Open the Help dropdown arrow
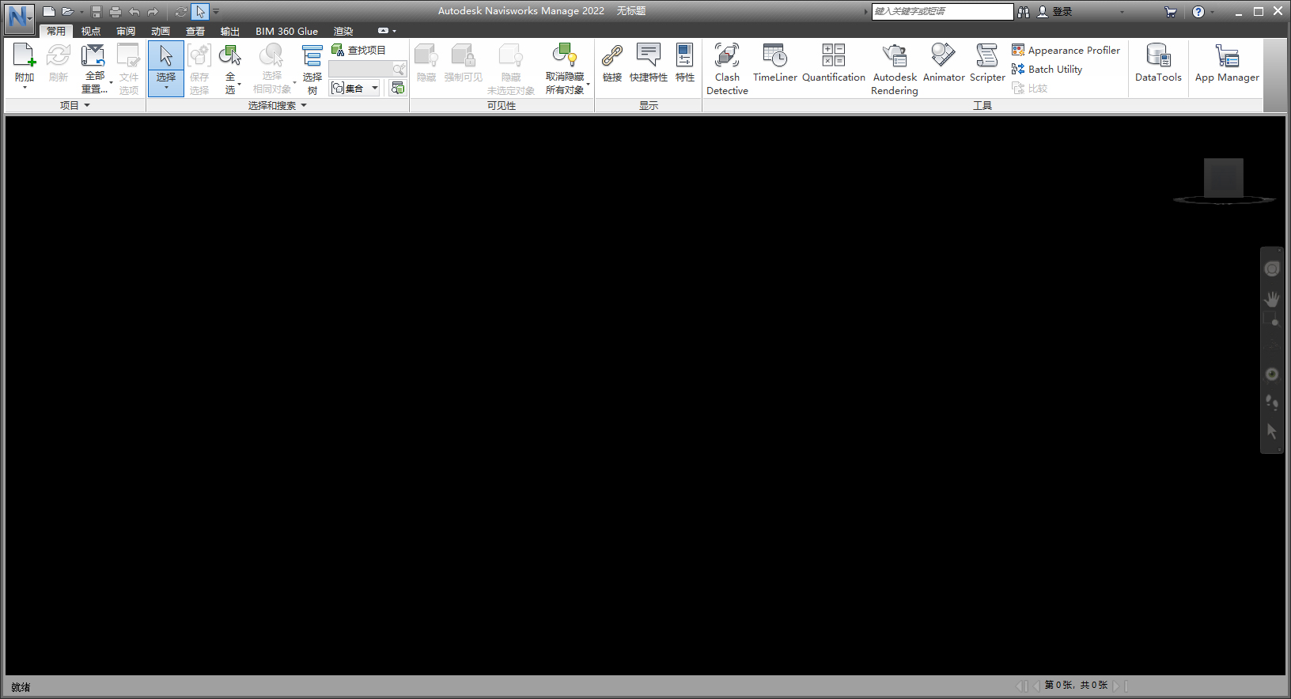 pos(1212,12)
